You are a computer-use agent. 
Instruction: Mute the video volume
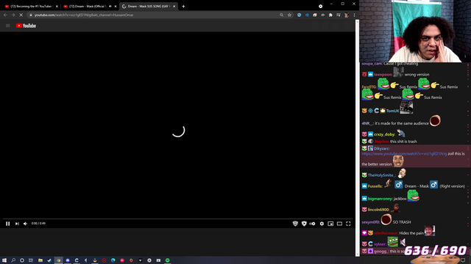pos(26,224)
